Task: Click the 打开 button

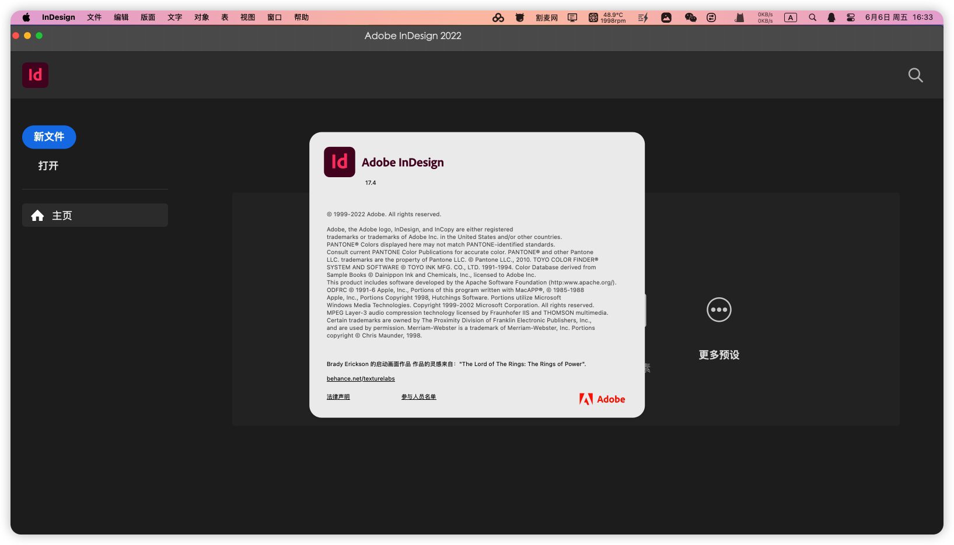Action: (x=48, y=166)
